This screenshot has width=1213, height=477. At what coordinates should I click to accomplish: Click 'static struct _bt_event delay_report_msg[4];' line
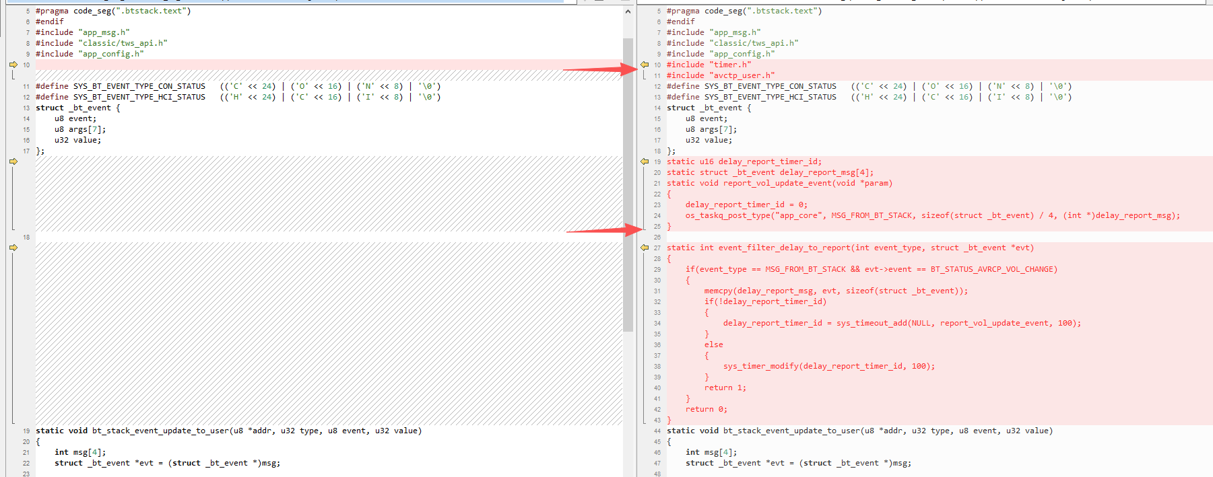coord(770,172)
